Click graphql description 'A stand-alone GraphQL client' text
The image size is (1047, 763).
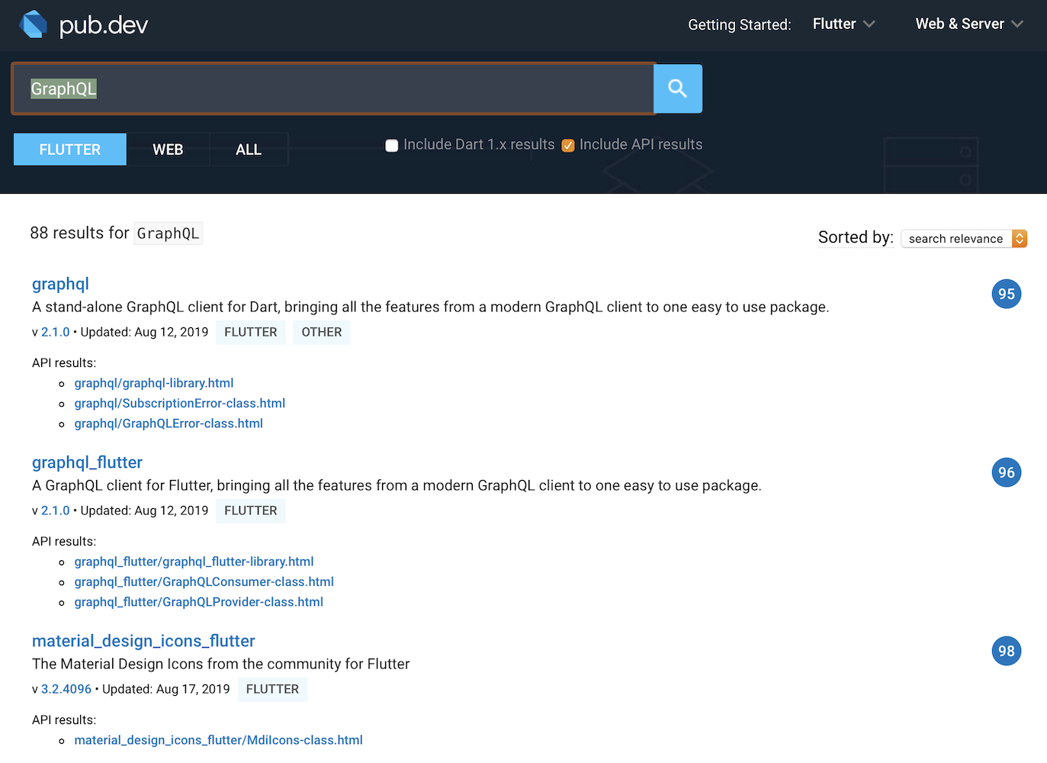coord(430,307)
